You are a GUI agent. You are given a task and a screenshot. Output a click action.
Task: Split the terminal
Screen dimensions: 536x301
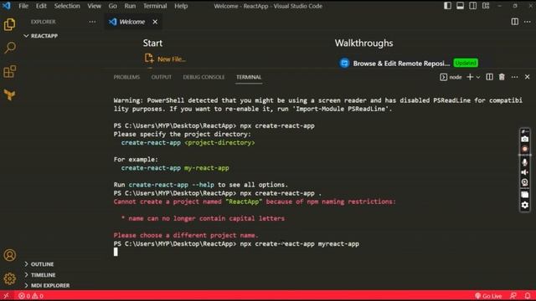(x=489, y=77)
